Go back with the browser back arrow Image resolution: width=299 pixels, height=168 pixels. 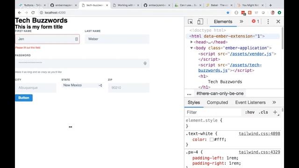coord(20,13)
